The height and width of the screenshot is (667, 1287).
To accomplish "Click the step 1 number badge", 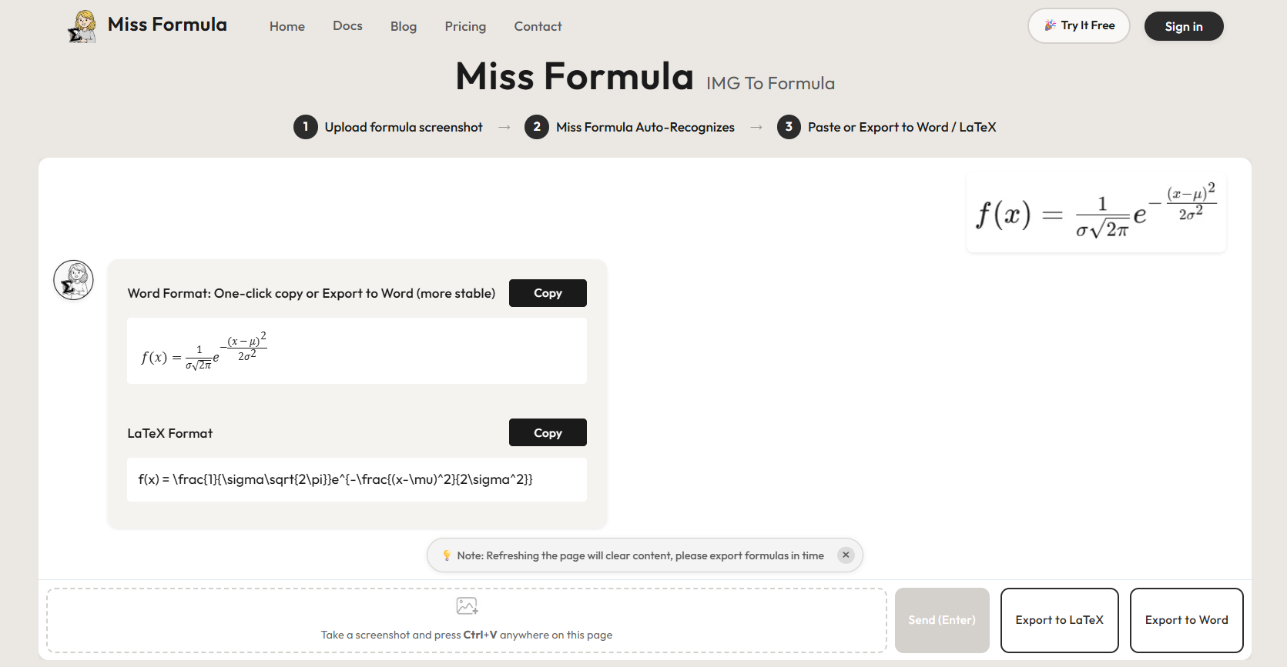I will pos(305,127).
